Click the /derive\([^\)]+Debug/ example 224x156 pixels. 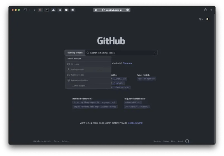pyautogui.click(x=137, y=107)
